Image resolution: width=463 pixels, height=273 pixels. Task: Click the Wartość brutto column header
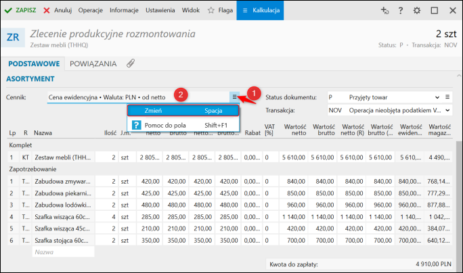324,130
